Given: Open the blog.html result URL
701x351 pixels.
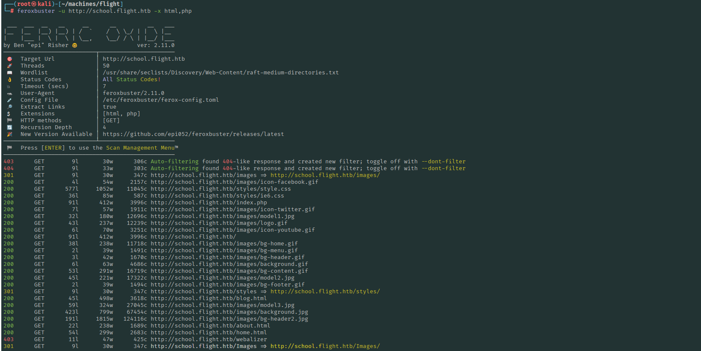Looking at the screenshot, I should (208, 298).
